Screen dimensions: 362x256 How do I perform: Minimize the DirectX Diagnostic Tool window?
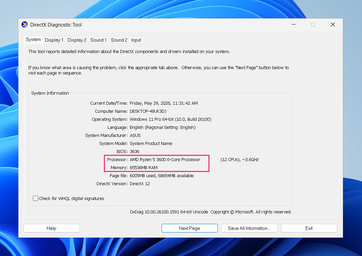click(x=294, y=24)
